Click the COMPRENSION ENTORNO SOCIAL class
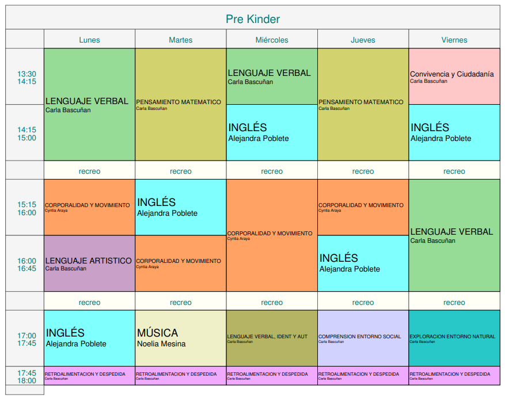 363,338
